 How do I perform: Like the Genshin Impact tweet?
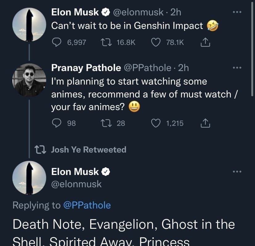pyautogui.click(x=156, y=43)
